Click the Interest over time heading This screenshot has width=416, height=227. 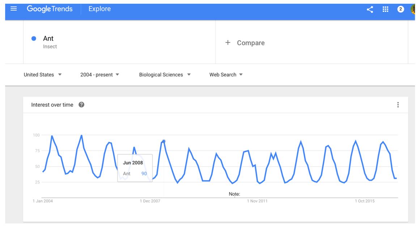click(x=52, y=105)
